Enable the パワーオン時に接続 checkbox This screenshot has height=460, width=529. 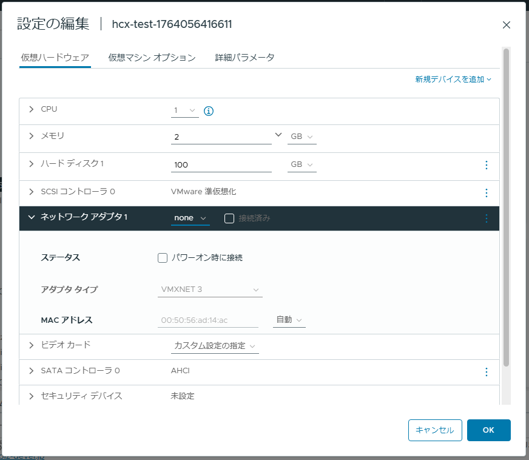[x=162, y=258]
